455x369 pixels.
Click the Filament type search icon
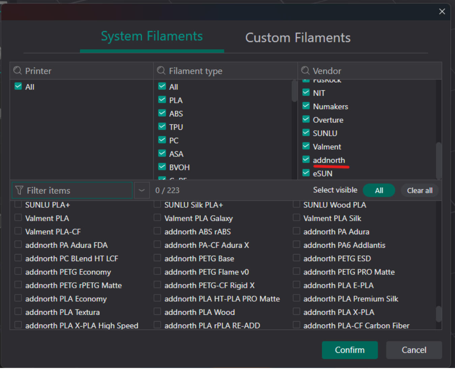161,70
